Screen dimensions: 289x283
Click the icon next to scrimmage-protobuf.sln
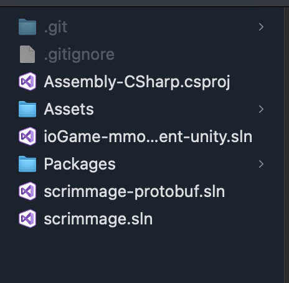point(27,191)
